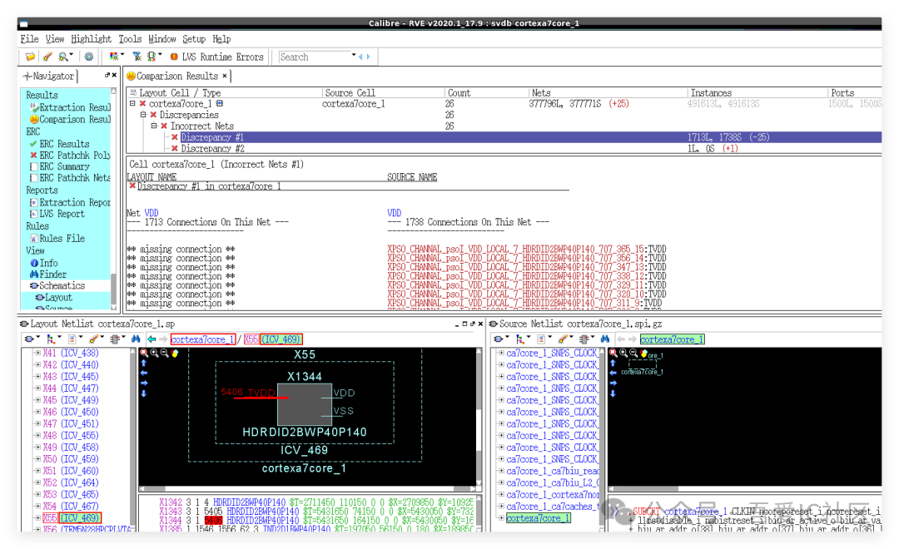This screenshot has width=899, height=549.
Task: Open database folder icon in main toolbar
Action: point(30,57)
